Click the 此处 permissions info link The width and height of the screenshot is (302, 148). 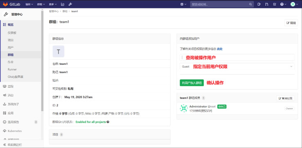[x=220, y=49]
